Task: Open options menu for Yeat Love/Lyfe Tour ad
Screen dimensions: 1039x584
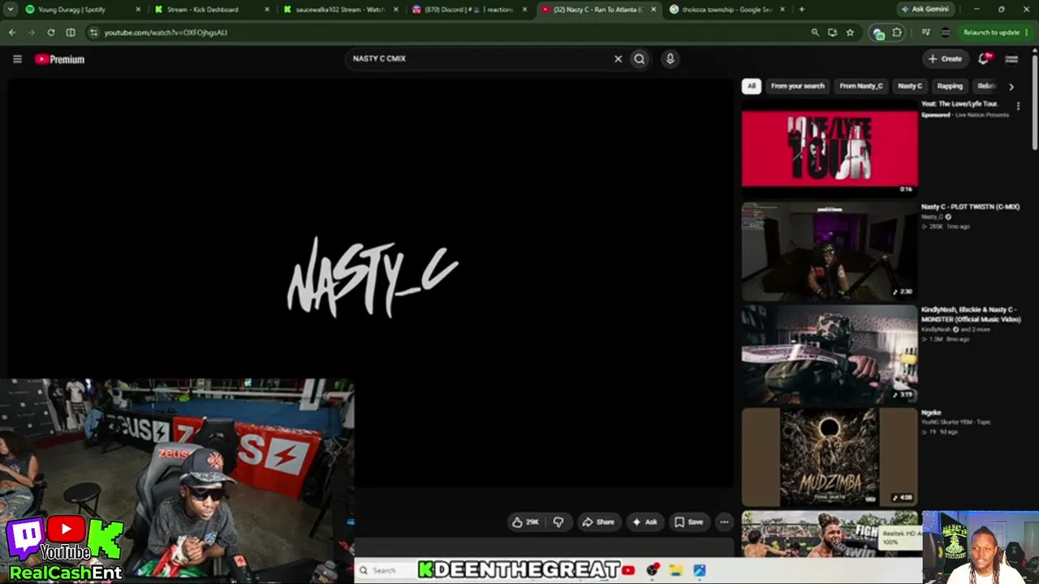Action: (x=1018, y=106)
